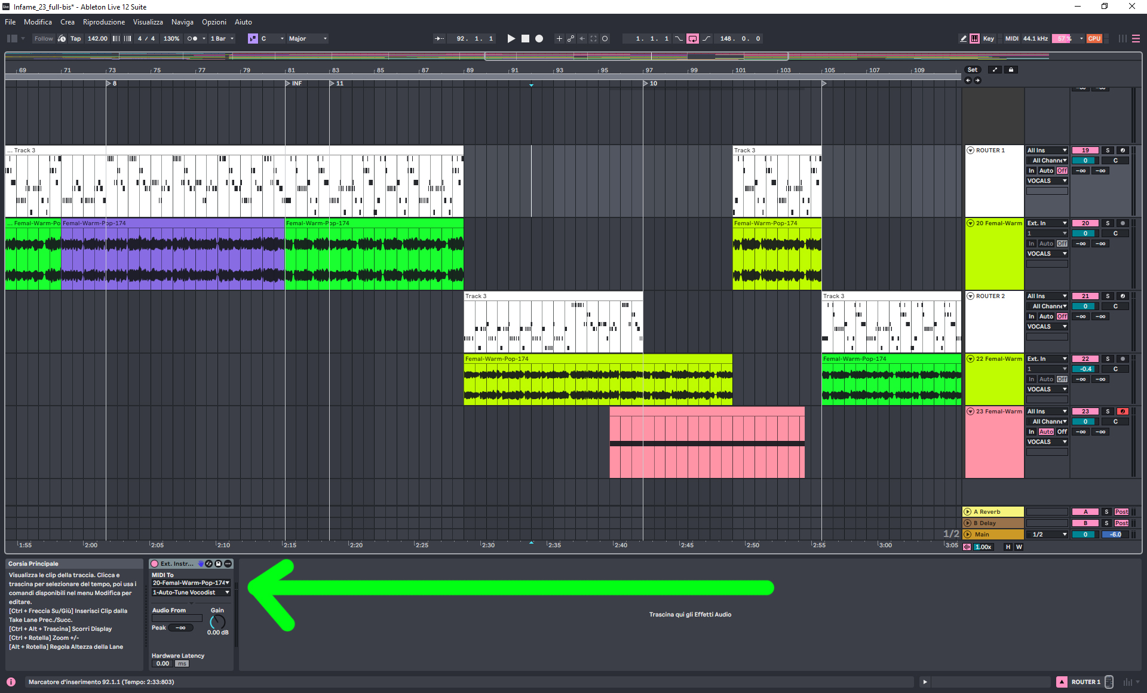The width and height of the screenshot is (1147, 693).
Task: Deactivate track 20 Femal-Warm activator
Action: click(1085, 223)
